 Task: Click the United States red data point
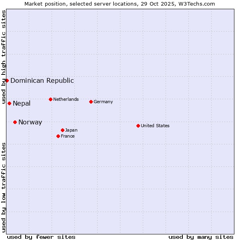tap(138, 126)
